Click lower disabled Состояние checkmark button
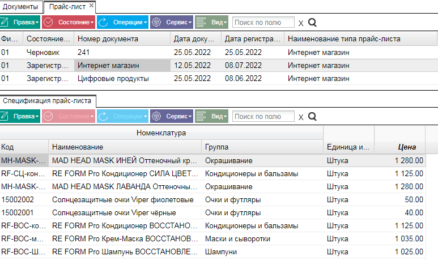Image resolution: width=438 pixels, height=260 pixels. (69, 116)
